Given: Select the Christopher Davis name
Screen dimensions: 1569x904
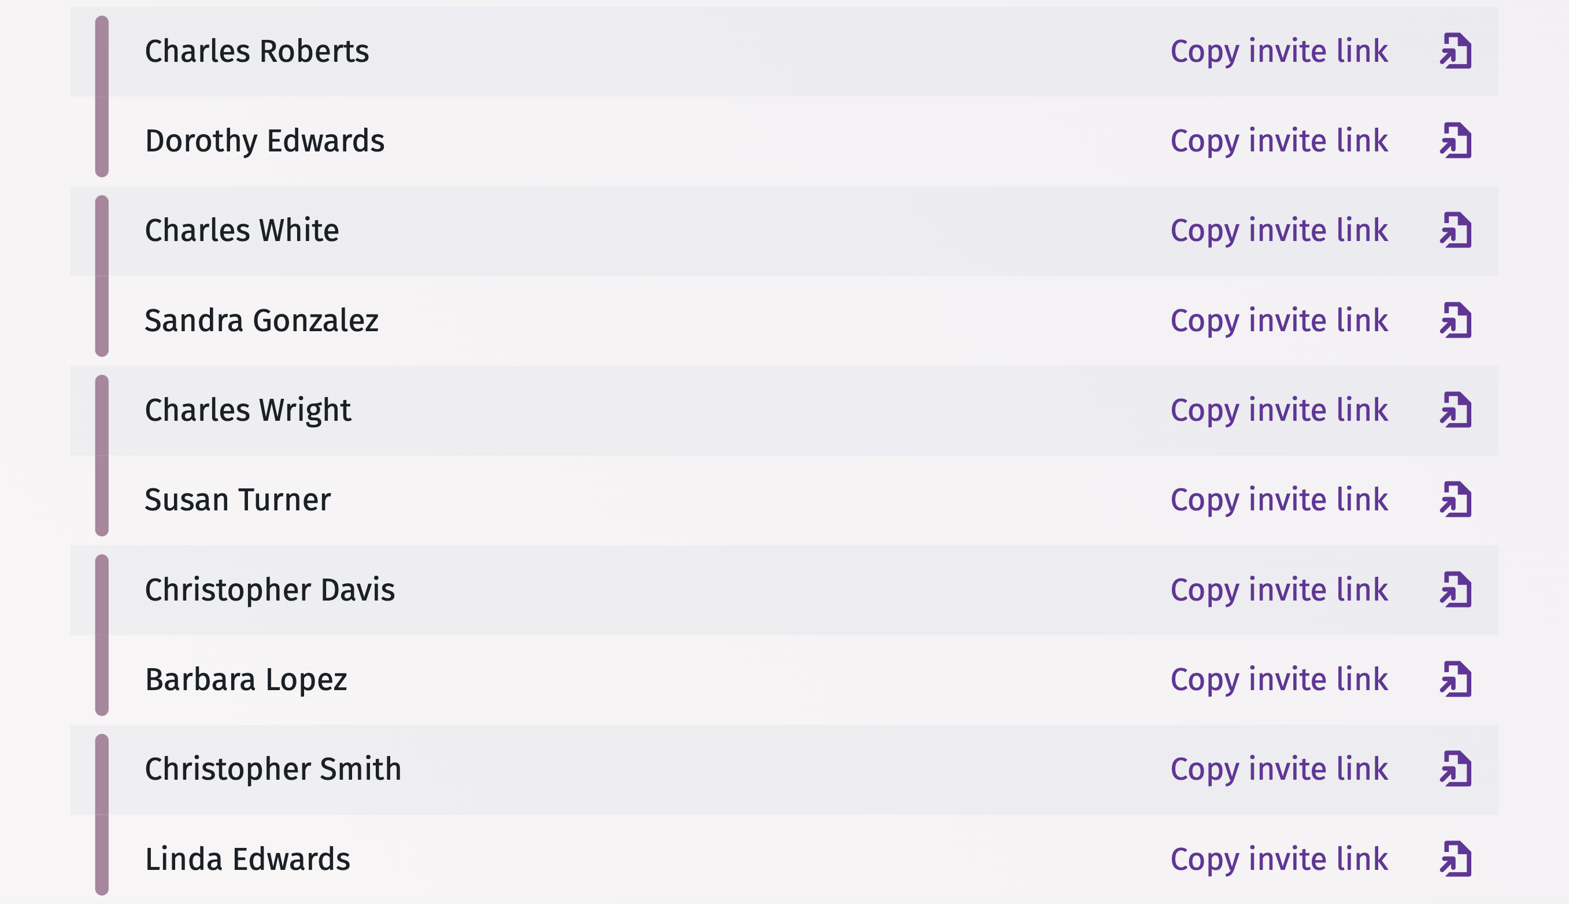Looking at the screenshot, I should (269, 589).
